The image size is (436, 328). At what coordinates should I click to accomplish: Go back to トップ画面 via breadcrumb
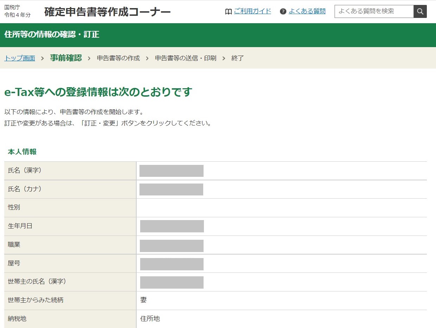tap(20, 58)
